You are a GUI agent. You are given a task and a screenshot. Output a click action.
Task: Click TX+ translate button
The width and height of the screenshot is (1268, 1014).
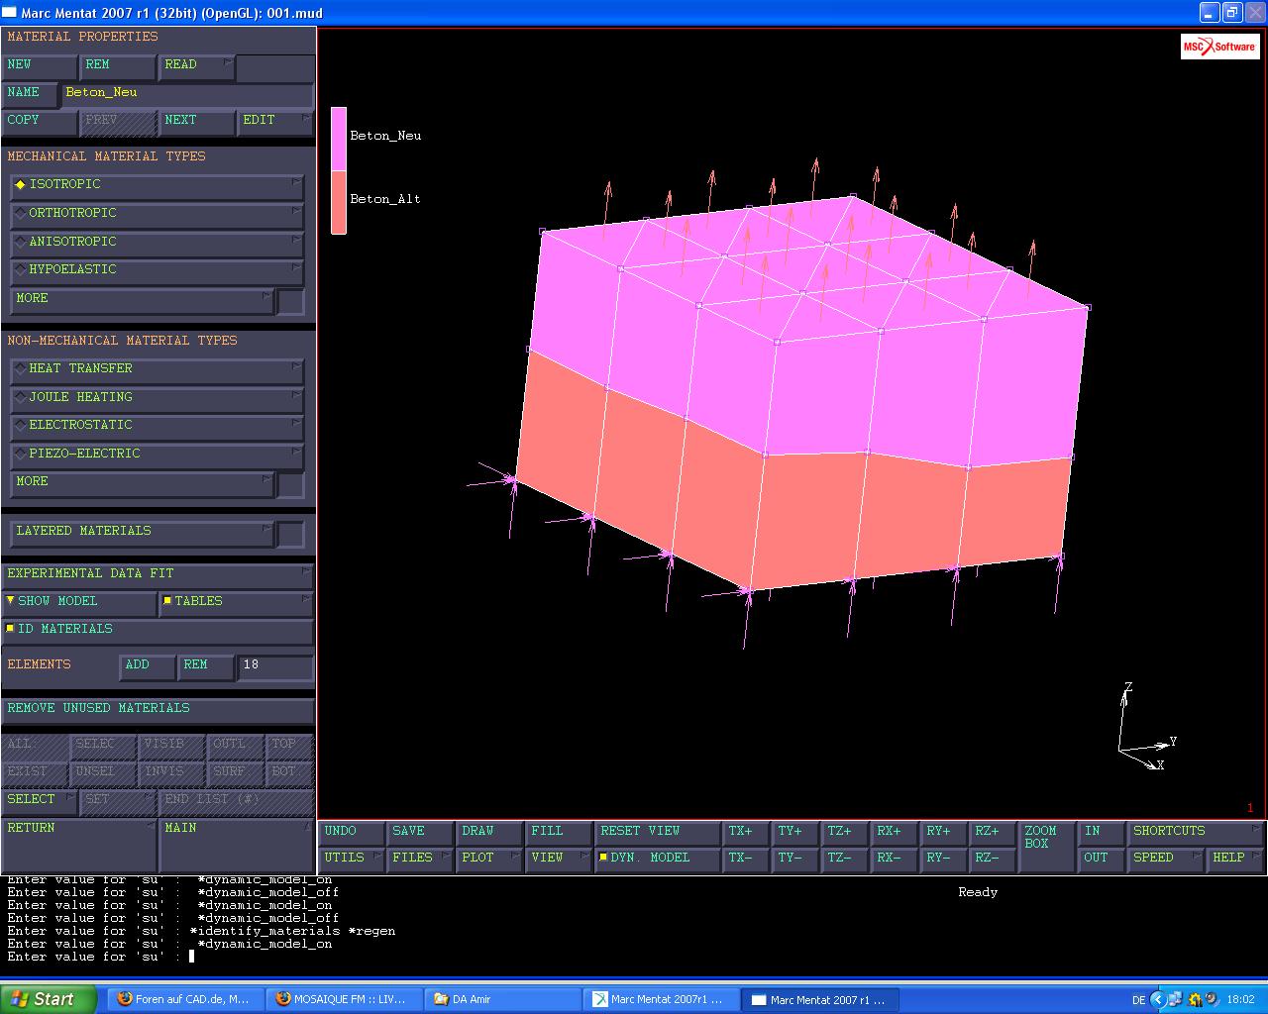click(x=747, y=832)
